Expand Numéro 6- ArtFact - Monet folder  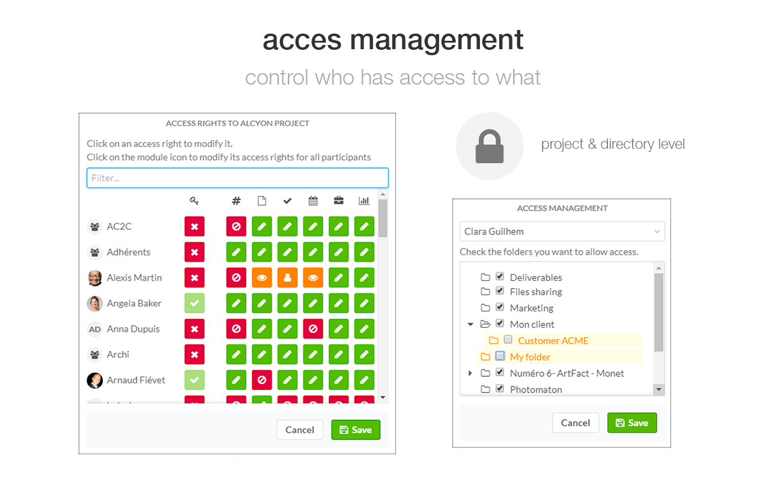click(470, 373)
